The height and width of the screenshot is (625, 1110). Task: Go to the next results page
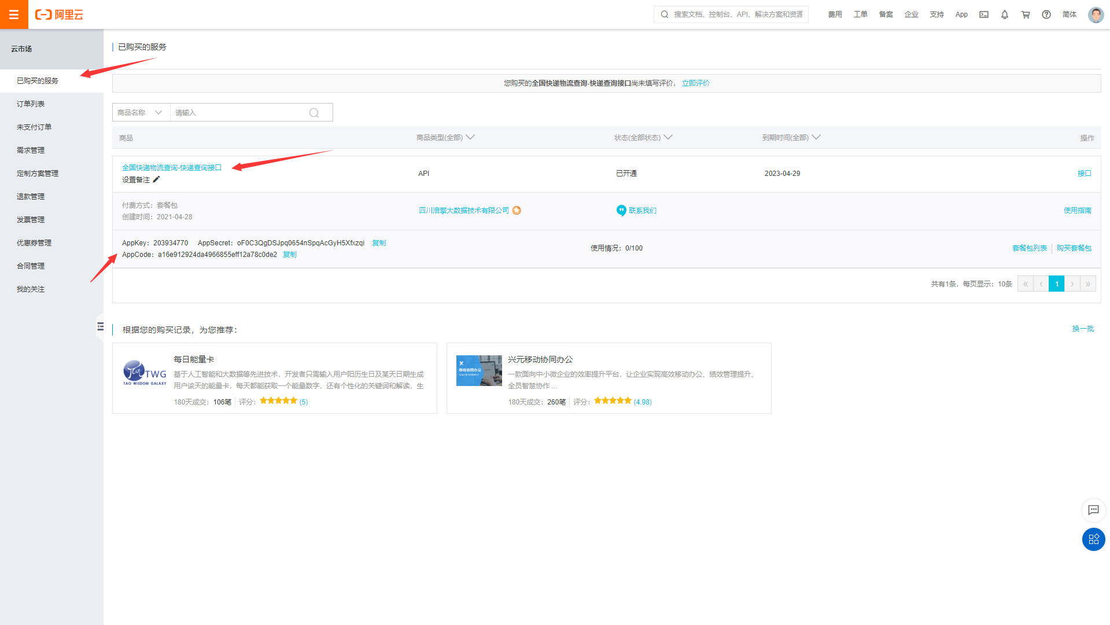pos(1072,284)
